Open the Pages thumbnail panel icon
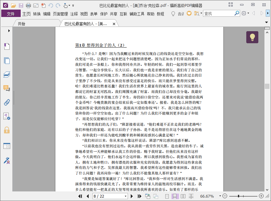Image resolution: width=271 pixels, height=201 pixels. [7, 61]
